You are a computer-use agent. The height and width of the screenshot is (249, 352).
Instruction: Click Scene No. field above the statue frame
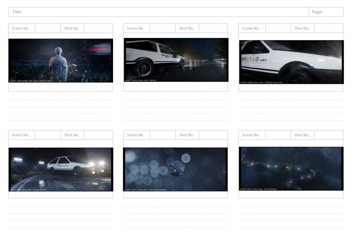48,28
